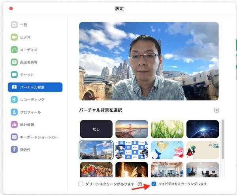237x195 pixels.
Task: Open オーディオ settings section
Action: (28, 50)
